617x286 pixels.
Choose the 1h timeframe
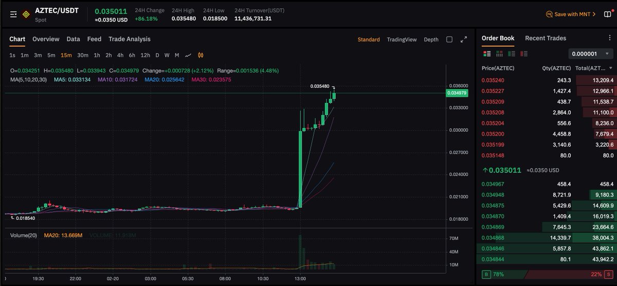pos(97,55)
